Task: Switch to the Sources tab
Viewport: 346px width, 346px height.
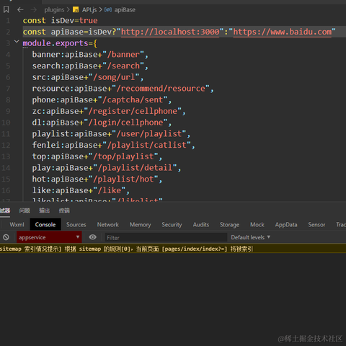Action: (x=76, y=225)
